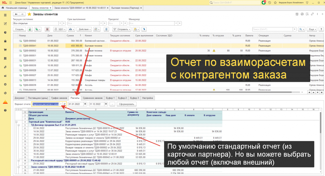Select order row ТД00-000052
The height and width of the screenshot is (176, 325).
click(168, 51)
